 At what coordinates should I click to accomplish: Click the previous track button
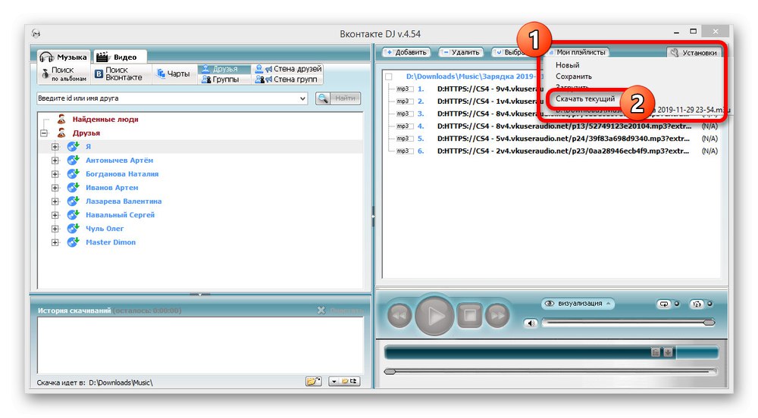coord(399,315)
